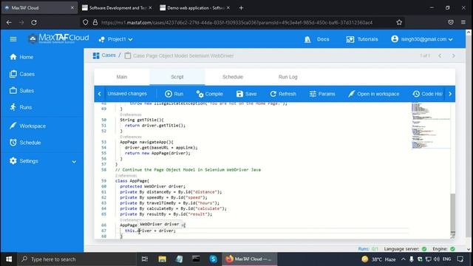Open Runs in sidebar
473x266 pixels.
point(21,107)
